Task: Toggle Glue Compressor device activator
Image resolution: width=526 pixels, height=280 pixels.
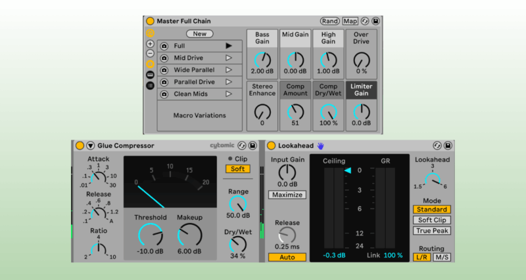Action: 80,146
